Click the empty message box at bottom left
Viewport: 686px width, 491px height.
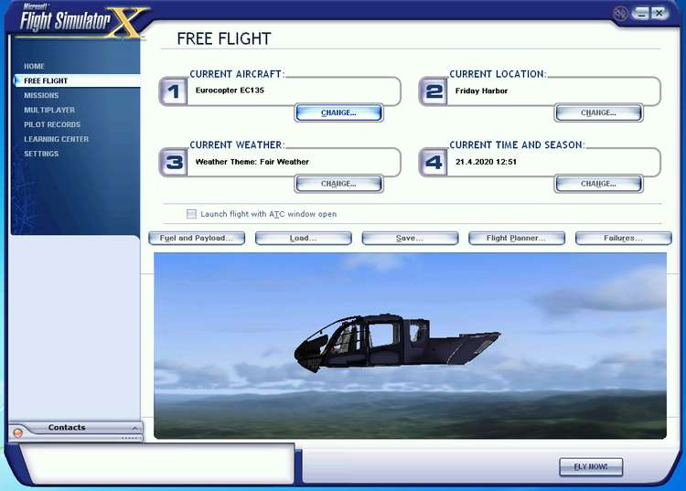tap(157, 464)
